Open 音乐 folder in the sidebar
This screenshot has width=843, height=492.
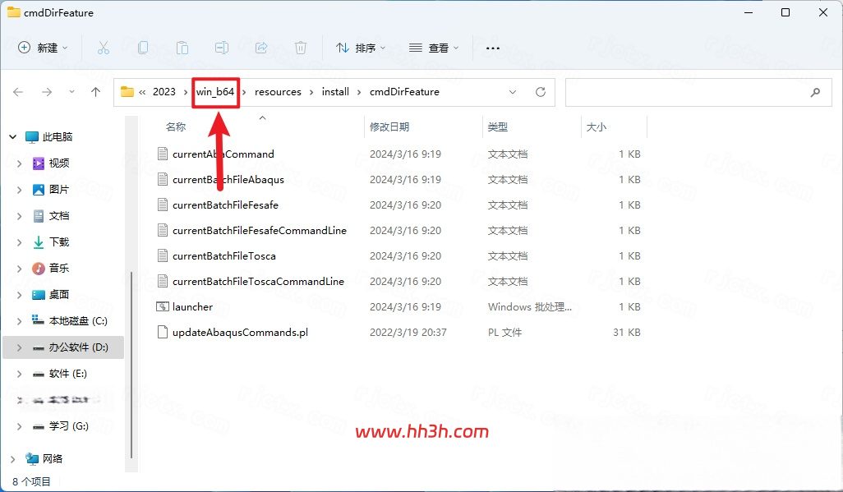(58, 269)
